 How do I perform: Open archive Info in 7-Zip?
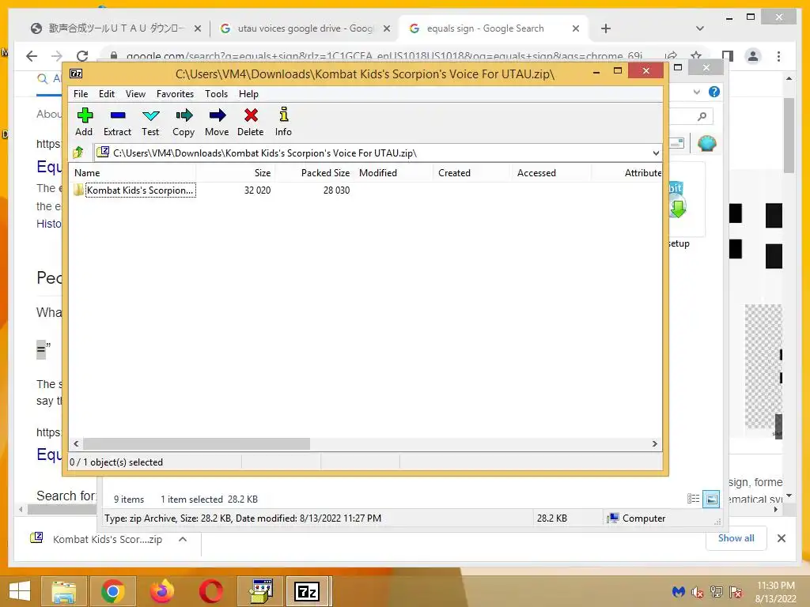(283, 123)
